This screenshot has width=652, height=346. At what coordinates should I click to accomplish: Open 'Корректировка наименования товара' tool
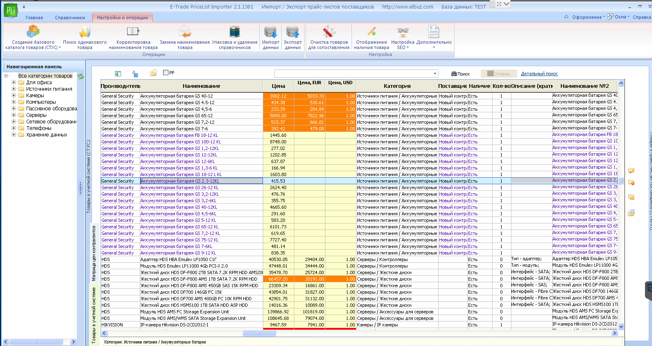133,37
